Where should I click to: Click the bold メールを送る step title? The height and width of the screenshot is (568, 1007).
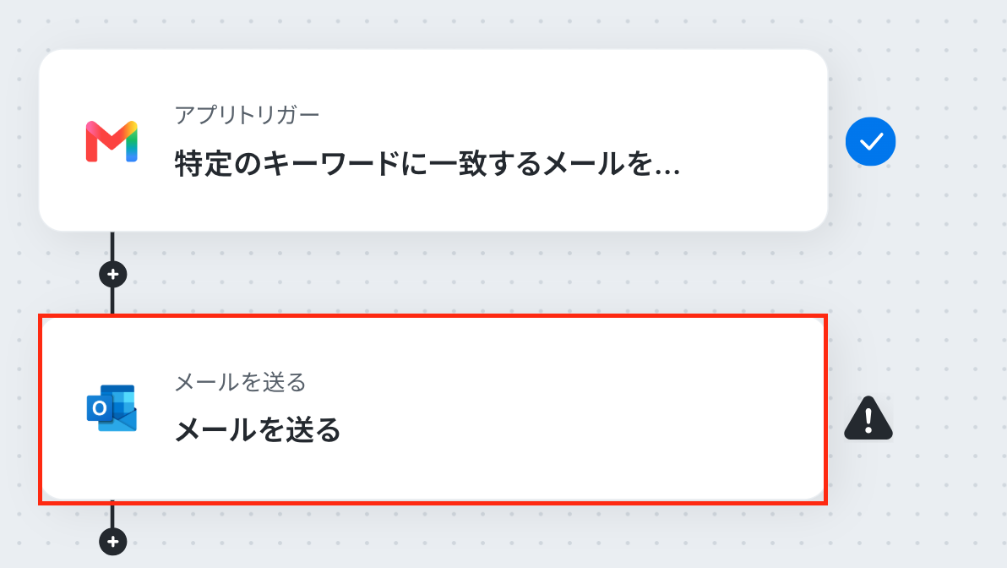[x=259, y=429]
